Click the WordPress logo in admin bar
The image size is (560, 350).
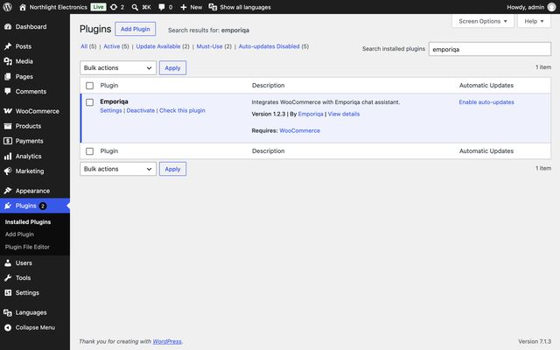click(8, 7)
